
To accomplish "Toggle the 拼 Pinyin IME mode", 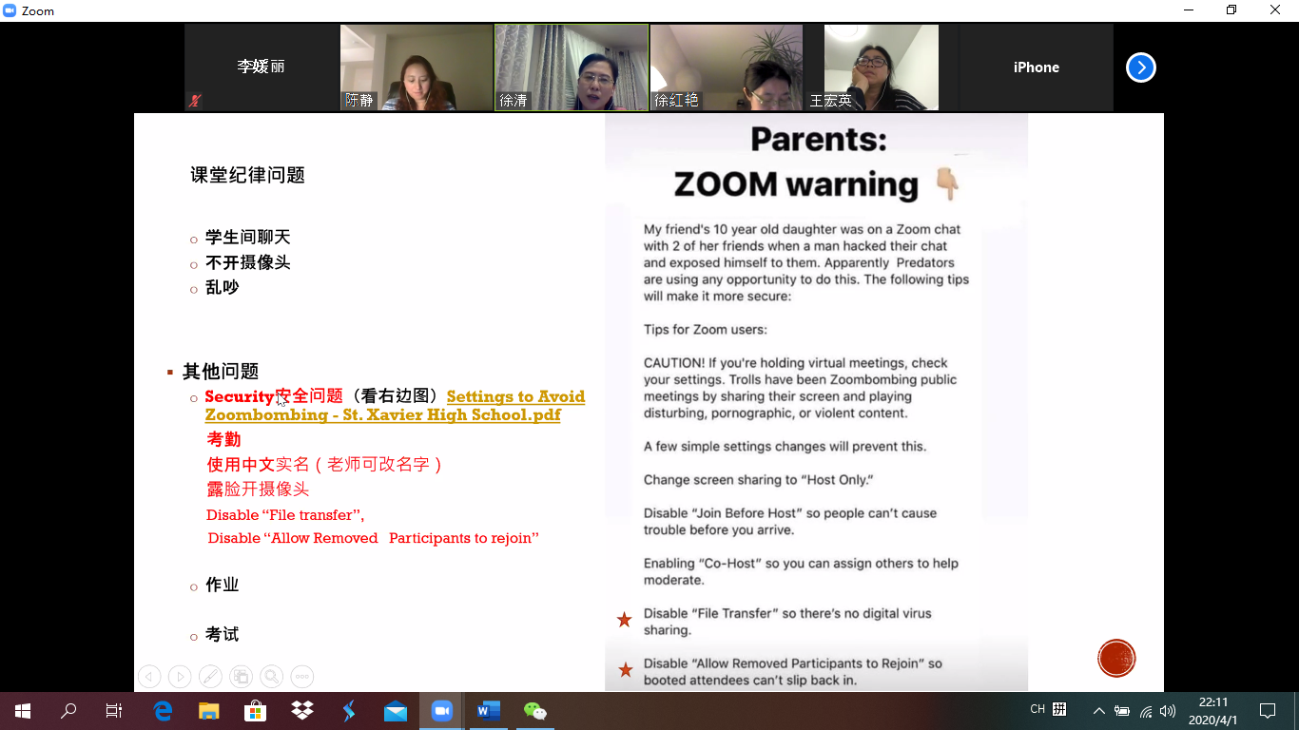I will pyautogui.click(x=1059, y=709).
